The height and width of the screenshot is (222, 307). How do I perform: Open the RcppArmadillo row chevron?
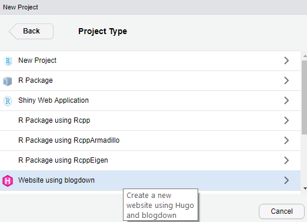tap(286, 140)
